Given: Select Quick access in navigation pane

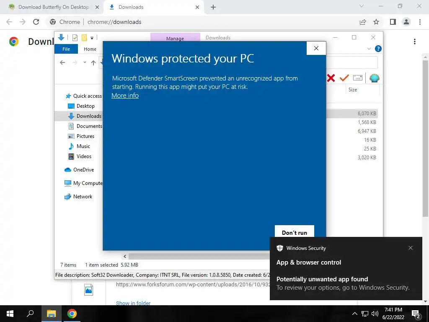Looking at the screenshot, I should 83,96.
